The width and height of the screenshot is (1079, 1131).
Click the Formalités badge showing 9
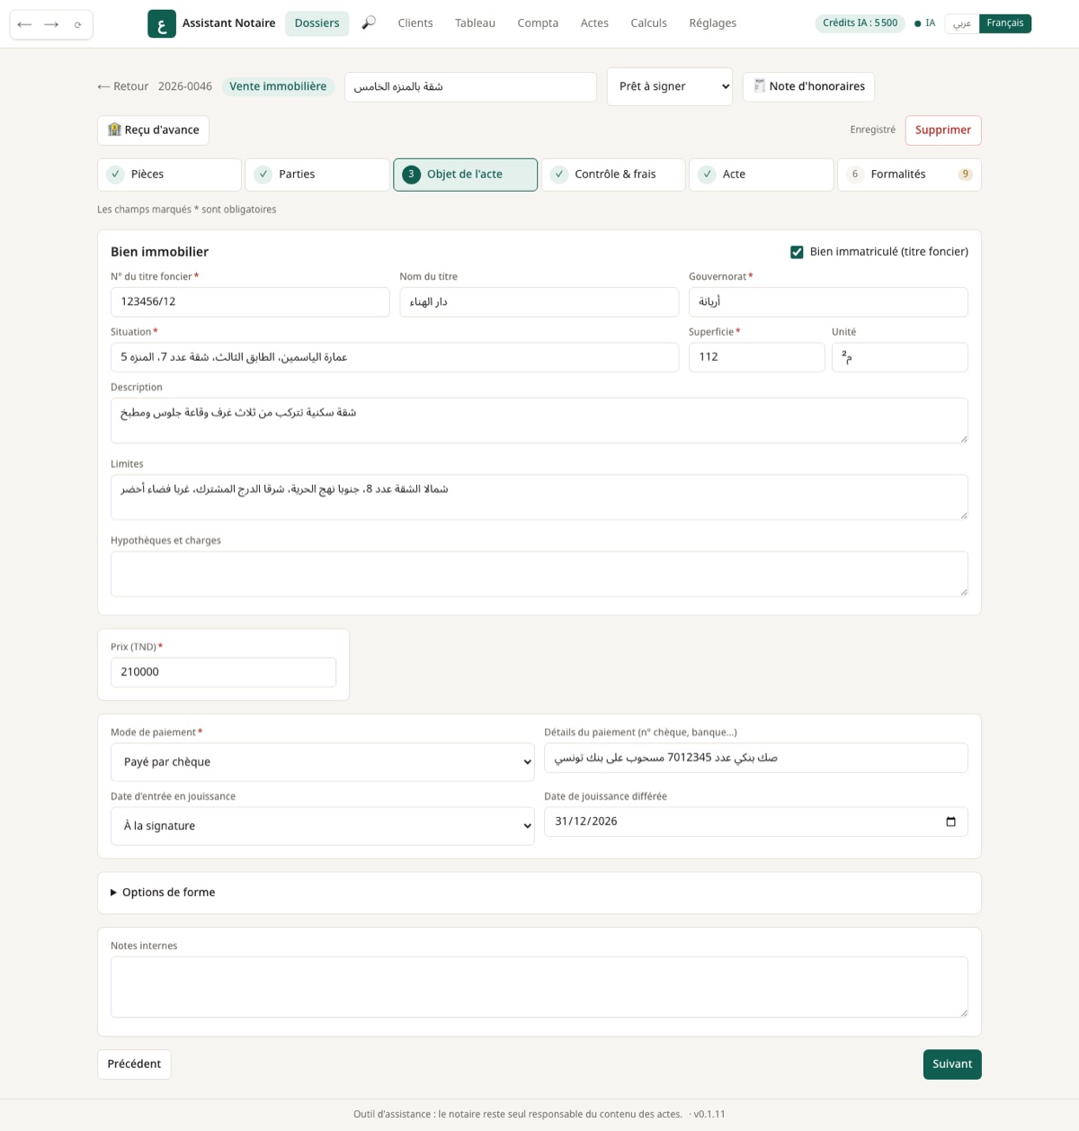(965, 175)
